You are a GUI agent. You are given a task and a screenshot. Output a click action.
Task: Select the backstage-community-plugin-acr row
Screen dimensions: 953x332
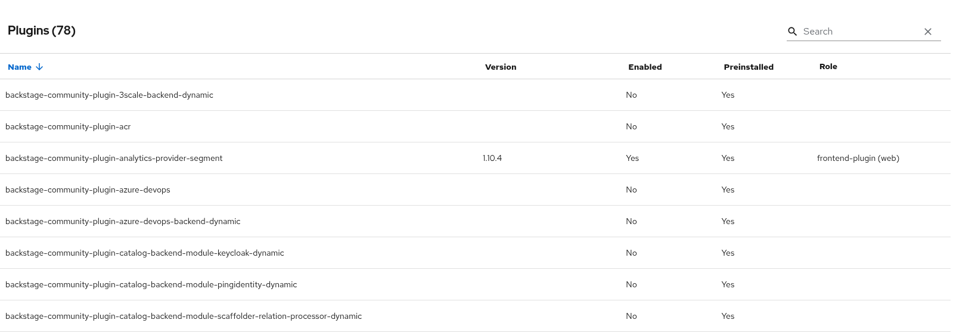[x=68, y=126]
